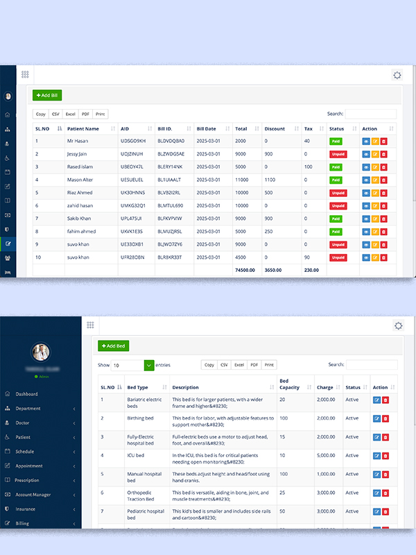Remove the Bariatric electric beds row via trash icon
The height and width of the screenshot is (555, 416).
point(385,400)
